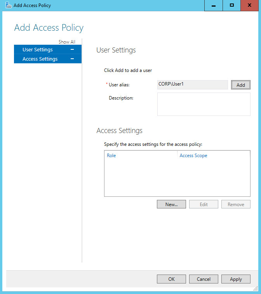261x294 pixels.
Task: Select Access Settings in the left navigation
Action: tap(48, 59)
